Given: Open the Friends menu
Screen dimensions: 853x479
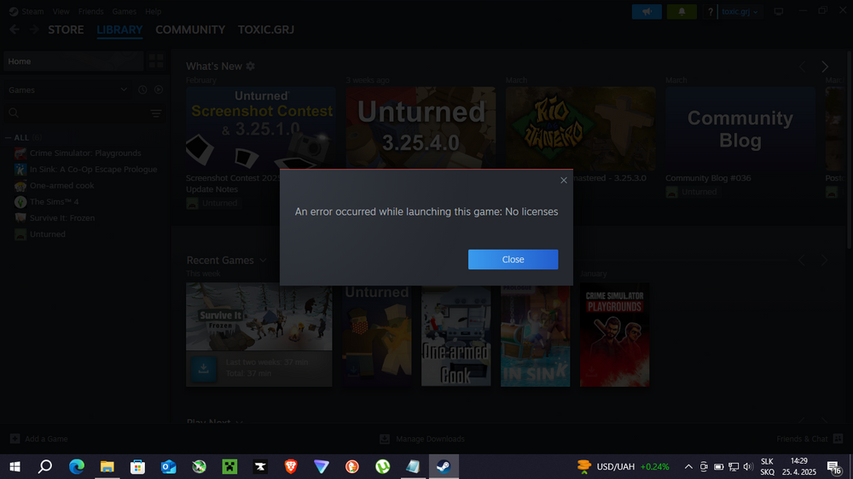Looking at the screenshot, I should click(x=91, y=11).
